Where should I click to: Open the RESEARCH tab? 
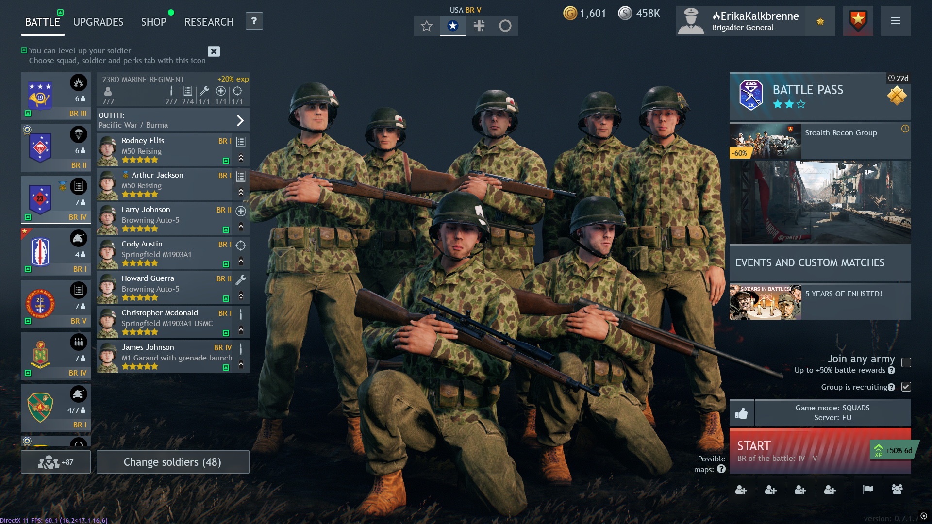pyautogui.click(x=209, y=22)
